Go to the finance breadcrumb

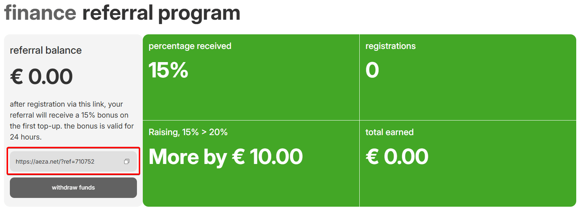pos(40,13)
